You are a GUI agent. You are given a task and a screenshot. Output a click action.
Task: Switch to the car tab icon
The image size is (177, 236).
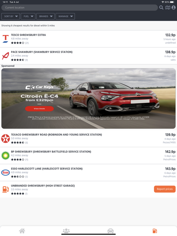coord(110,231)
